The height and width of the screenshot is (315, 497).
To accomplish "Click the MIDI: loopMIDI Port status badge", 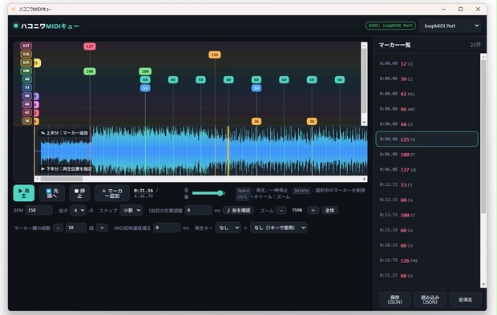I will (391, 26).
